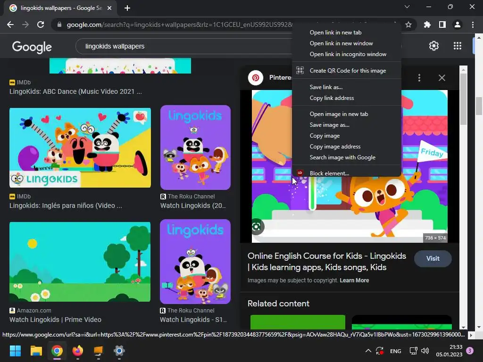Bookmark this page with star icon
The height and width of the screenshot is (362, 483).
coord(408,25)
